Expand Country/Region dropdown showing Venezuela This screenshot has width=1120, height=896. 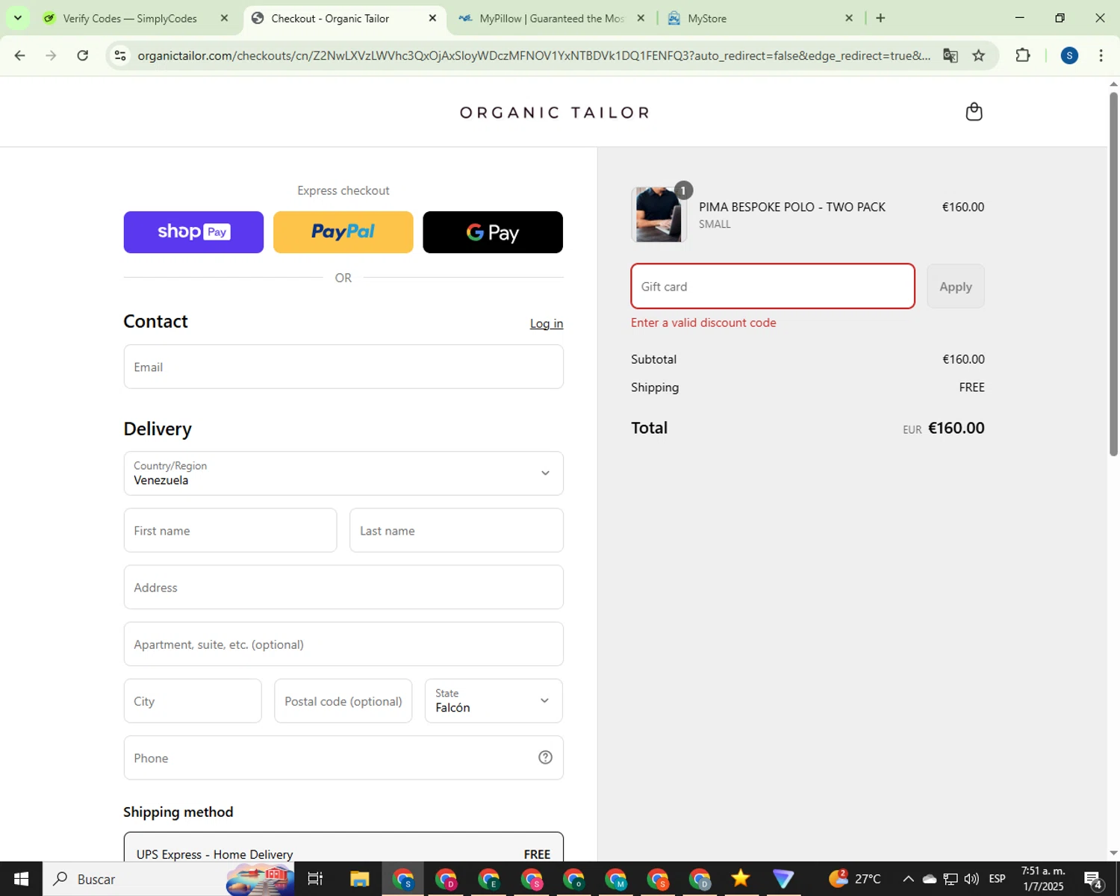(343, 473)
